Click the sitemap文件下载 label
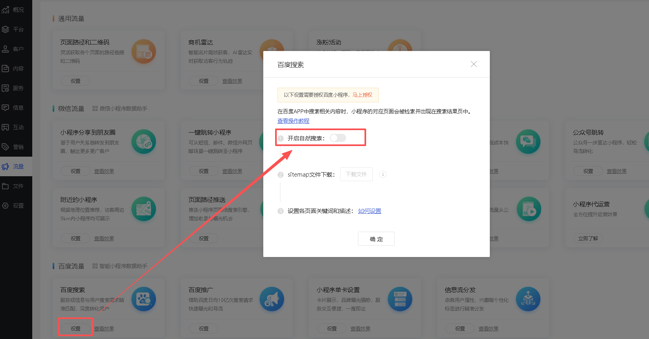This screenshot has height=339, width=649. [x=311, y=175]
